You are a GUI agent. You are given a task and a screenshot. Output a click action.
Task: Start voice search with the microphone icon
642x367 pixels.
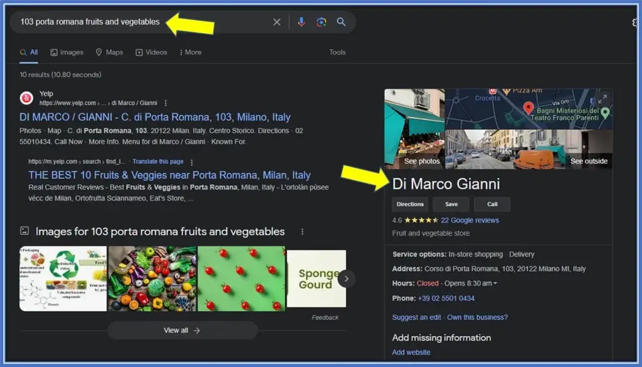(301, 22)
